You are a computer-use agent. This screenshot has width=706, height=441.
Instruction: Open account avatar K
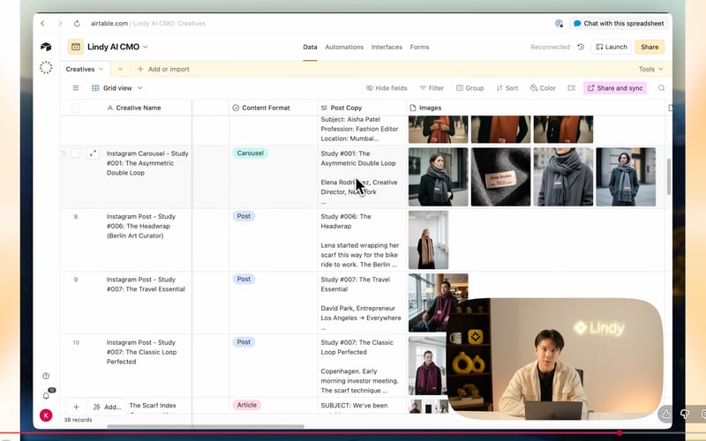46,415
